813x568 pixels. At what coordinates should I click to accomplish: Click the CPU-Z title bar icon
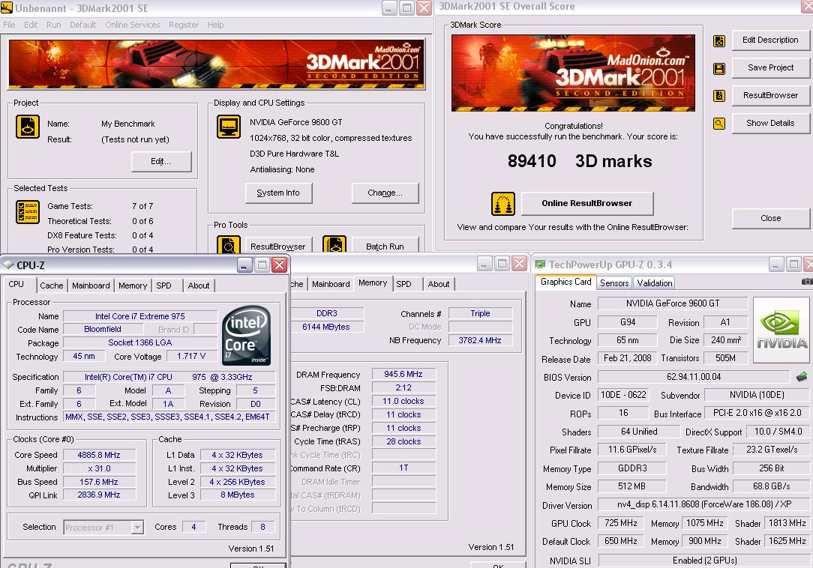point(8,265)
